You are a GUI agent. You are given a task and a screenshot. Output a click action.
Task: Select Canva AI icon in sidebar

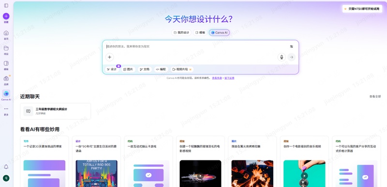(x=6, y=93)
